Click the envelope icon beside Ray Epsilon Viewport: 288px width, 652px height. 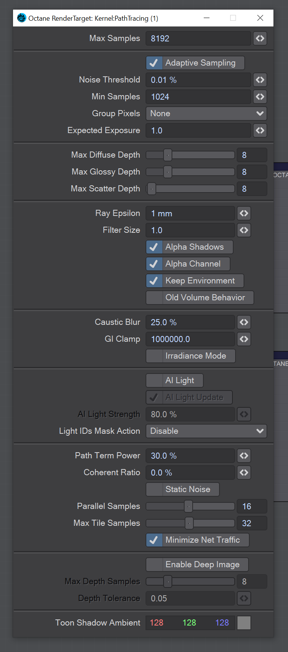coord(244,213)
